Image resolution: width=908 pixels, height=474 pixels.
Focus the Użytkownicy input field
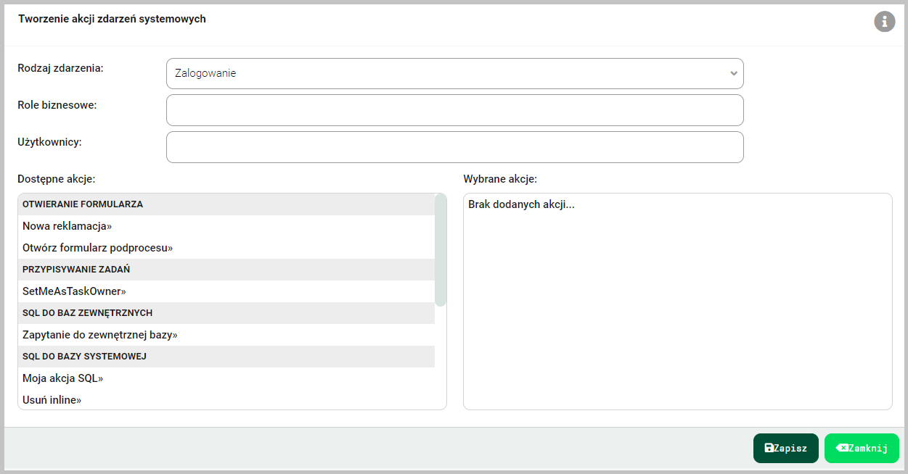point(455,147)
